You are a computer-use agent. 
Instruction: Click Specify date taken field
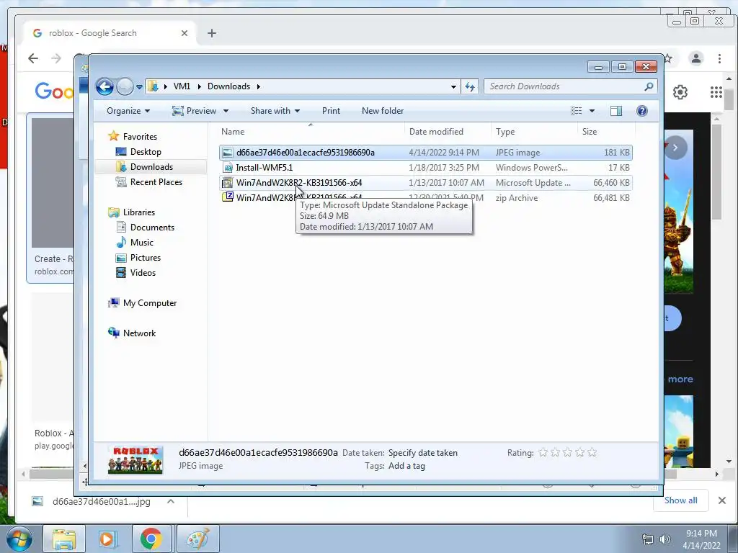[422, 453]
